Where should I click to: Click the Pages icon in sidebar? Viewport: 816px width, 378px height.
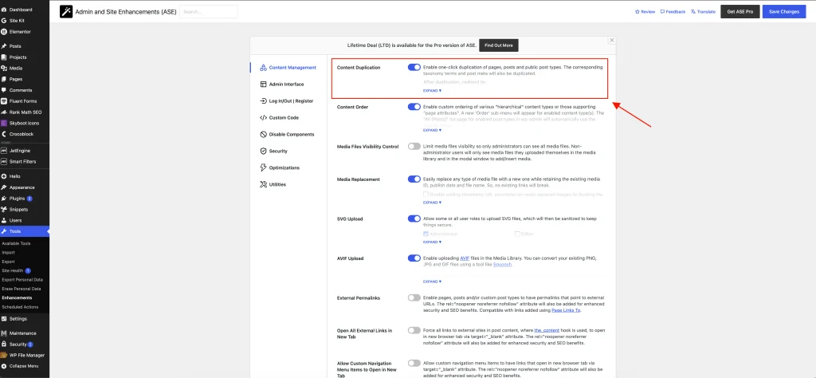pos(4,79)
